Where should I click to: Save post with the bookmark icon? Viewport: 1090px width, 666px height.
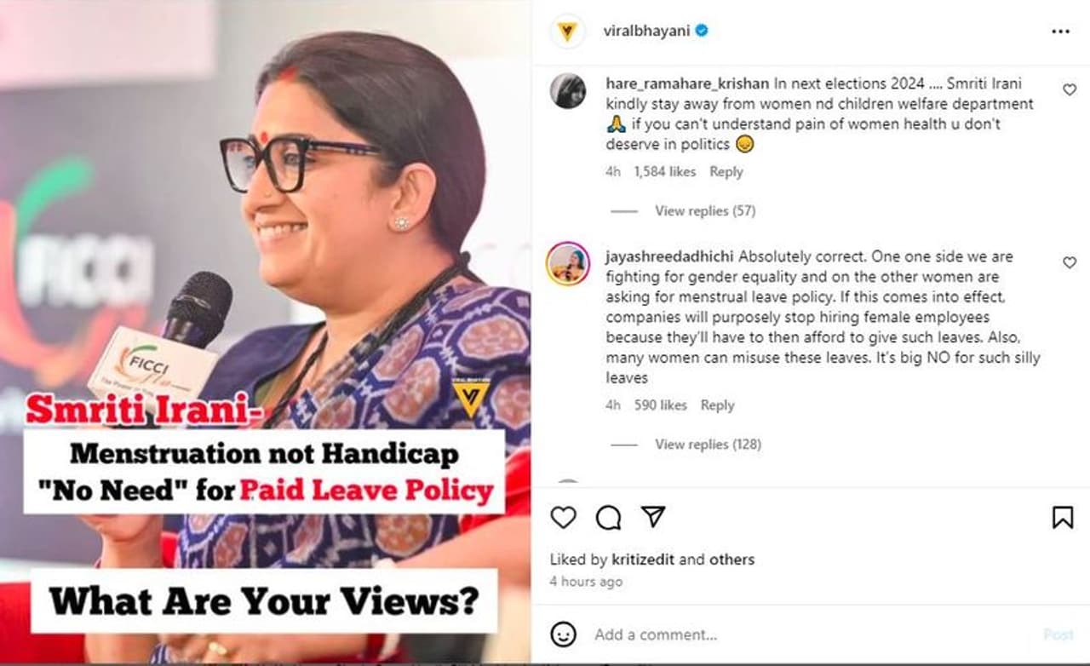tap(1063, 517)
